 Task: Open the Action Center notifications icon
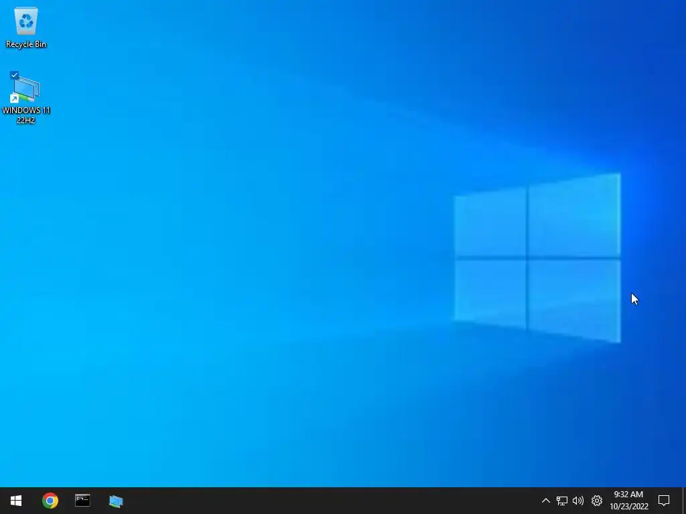pyautogui.click(x=664, y=501)
